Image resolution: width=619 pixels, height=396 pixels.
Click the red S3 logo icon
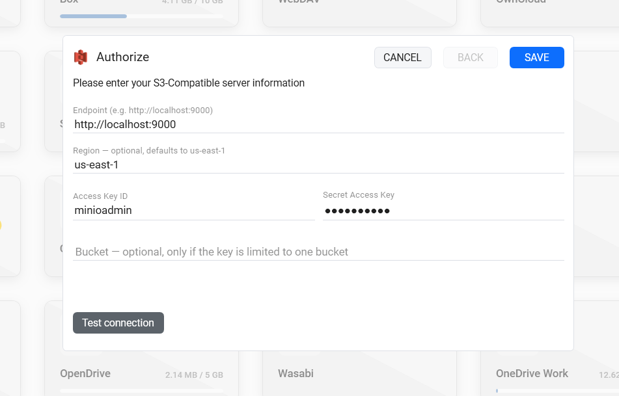[x=81, y=57]
